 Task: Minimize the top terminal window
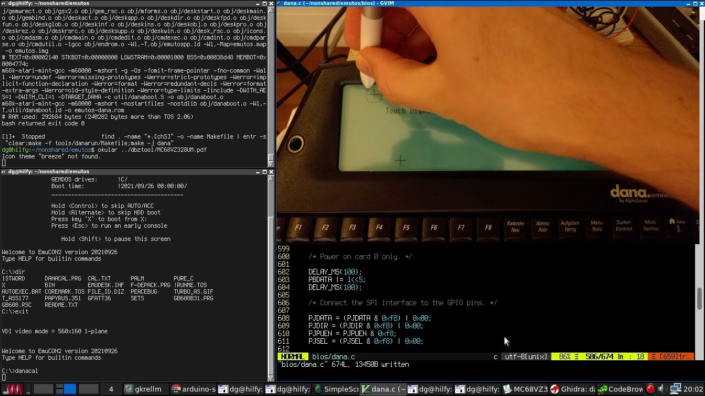257,3
